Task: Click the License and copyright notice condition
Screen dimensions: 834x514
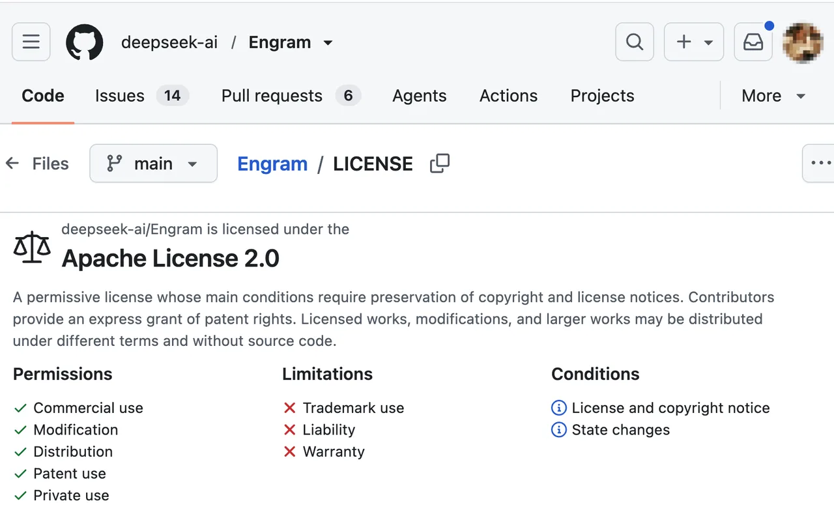Action: (671, 408)
